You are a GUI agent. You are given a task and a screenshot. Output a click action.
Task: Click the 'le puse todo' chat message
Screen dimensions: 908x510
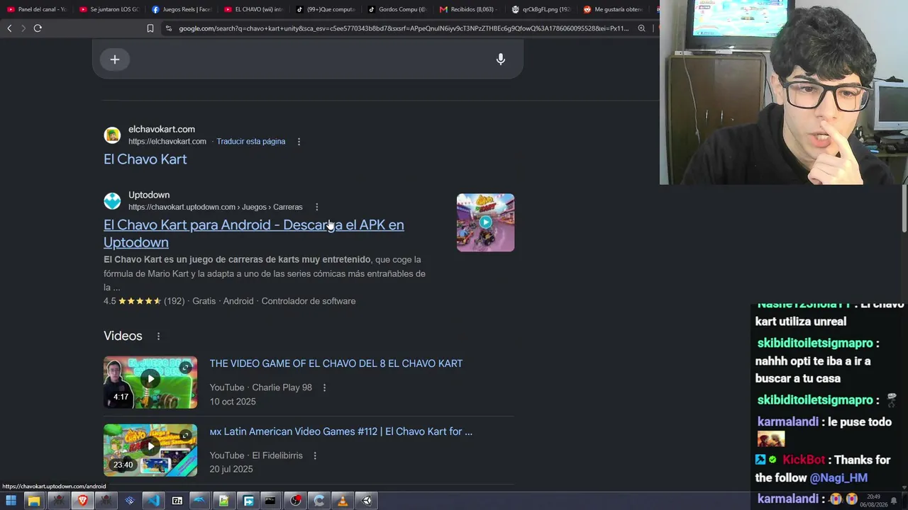pos(859,422)
